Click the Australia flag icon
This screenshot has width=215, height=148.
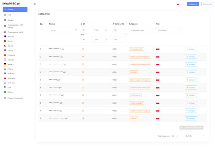click(5, 36)
